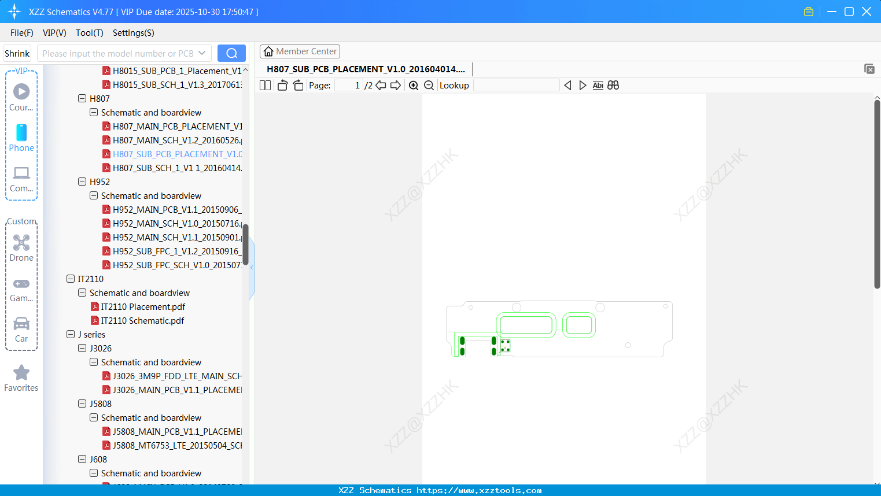The height and width of the screenshot is (496, 881).
Task: Rotate the page counterclockwise
Action: pyautogui.click(x=282, y=85)
